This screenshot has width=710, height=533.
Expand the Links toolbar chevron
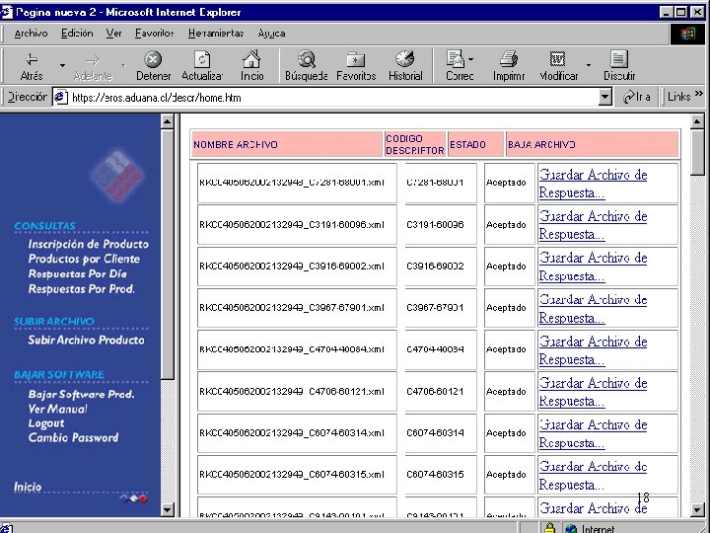click(x=699, y=94)
